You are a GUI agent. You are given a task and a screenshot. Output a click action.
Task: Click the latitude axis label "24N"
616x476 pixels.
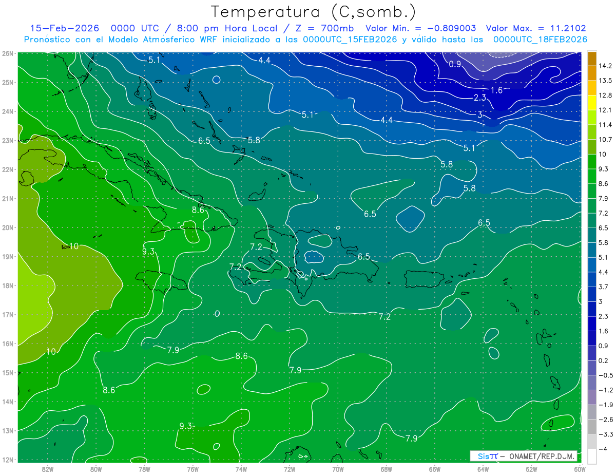(8, 111)
